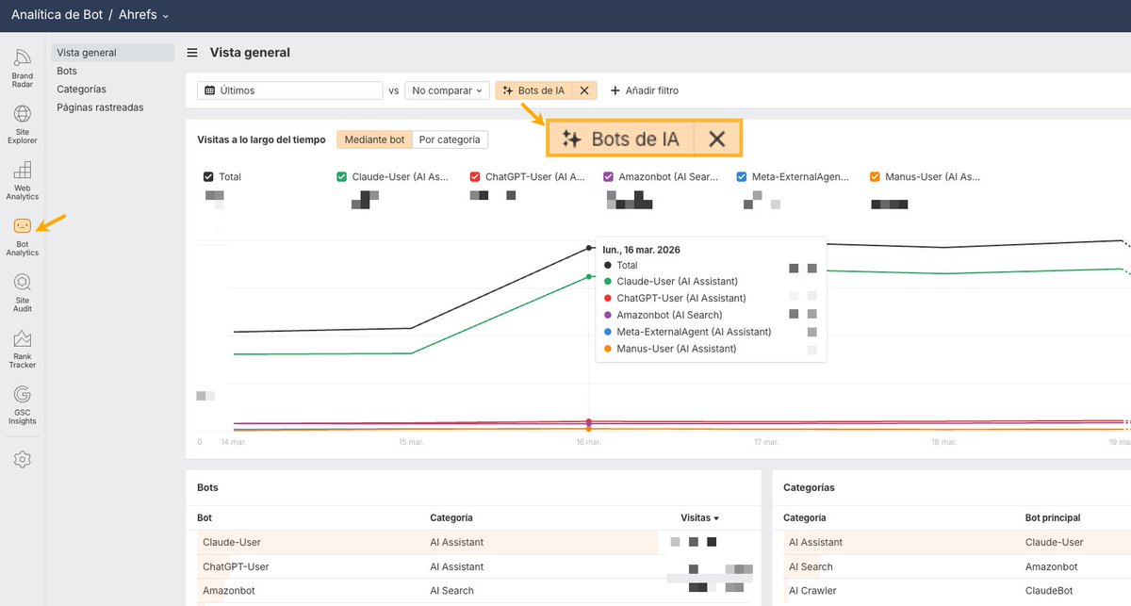
Task: Expand the No comparar dropdown
Action: point(448,90)
